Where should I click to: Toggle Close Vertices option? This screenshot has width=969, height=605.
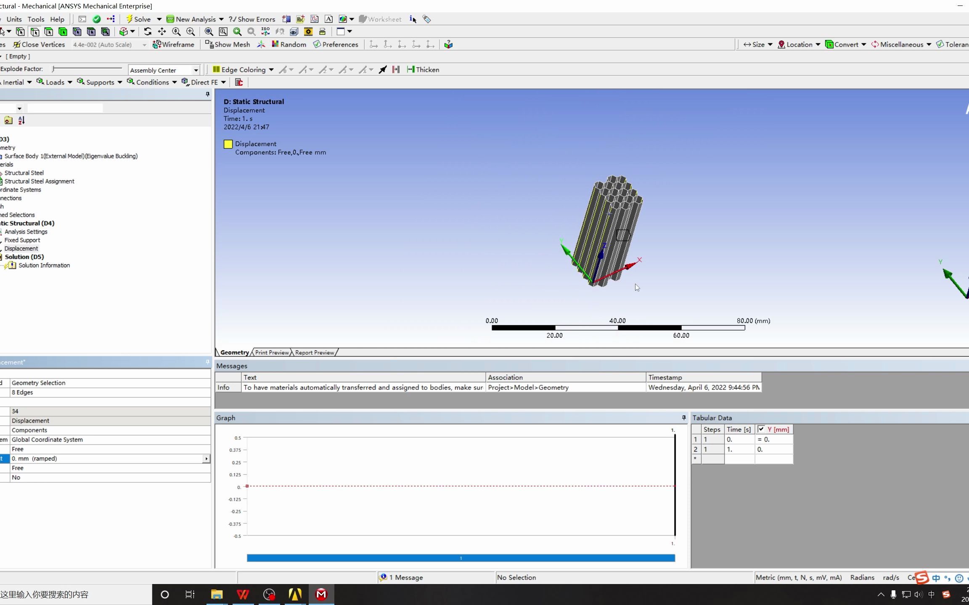pyautogui.click(x=39, y=45)
